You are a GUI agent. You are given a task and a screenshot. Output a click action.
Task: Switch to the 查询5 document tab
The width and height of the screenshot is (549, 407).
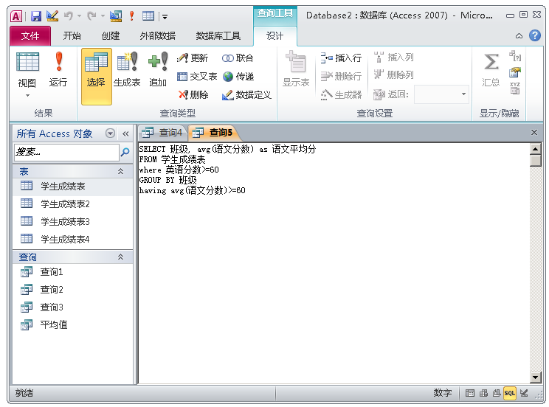click(213, 133)
